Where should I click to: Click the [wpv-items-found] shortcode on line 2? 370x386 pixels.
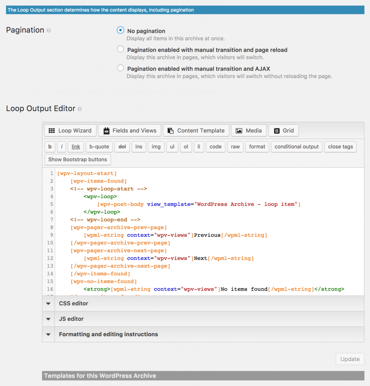tap(98, 181)
